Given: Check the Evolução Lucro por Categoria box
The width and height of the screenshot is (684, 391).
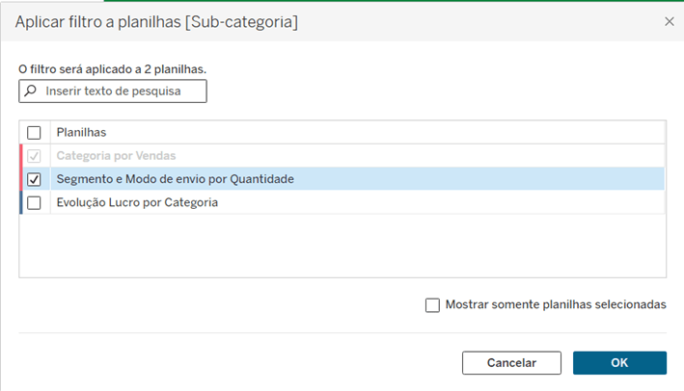Looking at the screenshot, I should [34, 203].
